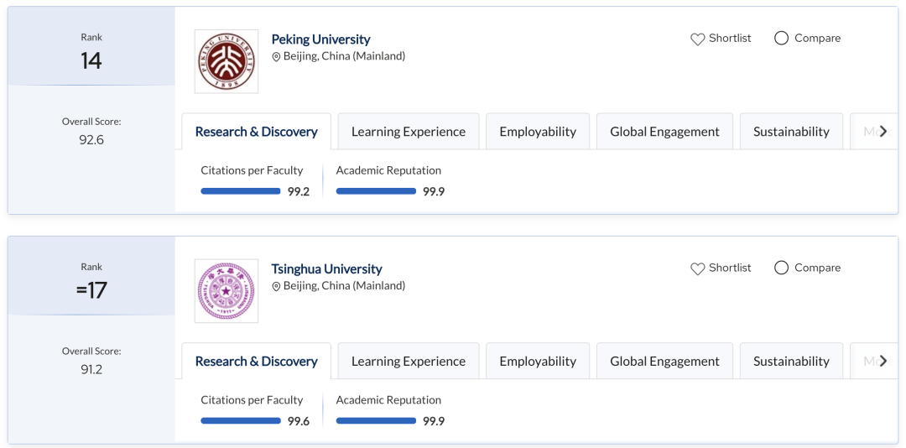This screenshot has width=906, height=448.
Task: Click location pin icon under Tsinghua University
Action: pos(276,286)
